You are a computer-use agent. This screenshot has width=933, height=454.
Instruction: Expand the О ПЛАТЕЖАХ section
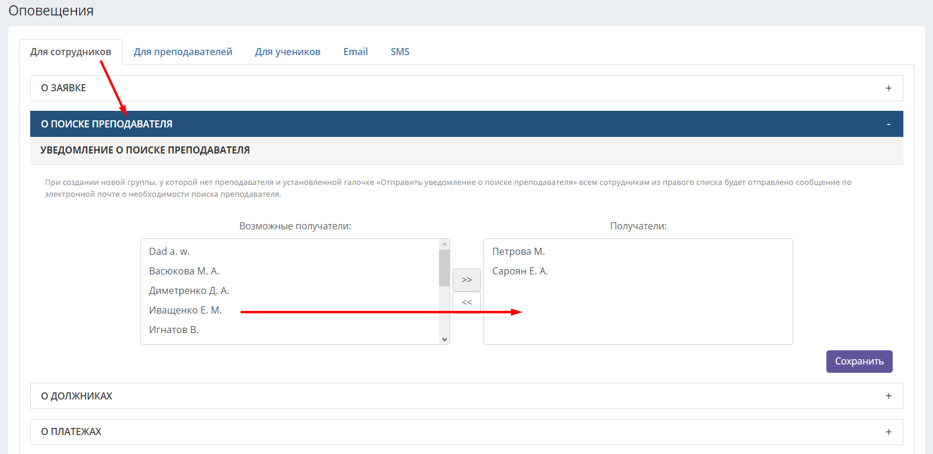pos(467,432)
